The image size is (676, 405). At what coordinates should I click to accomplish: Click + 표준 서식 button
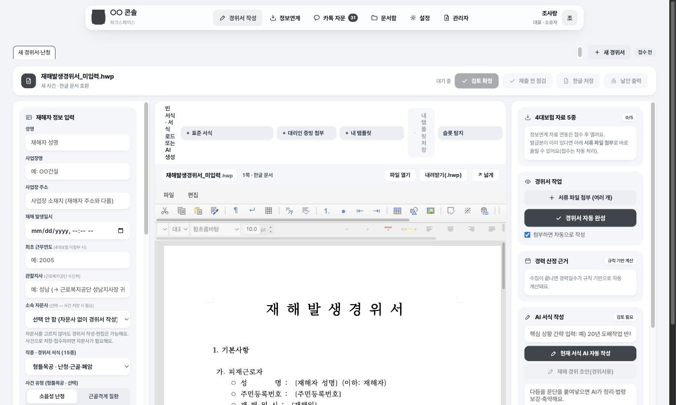(227, 133)
